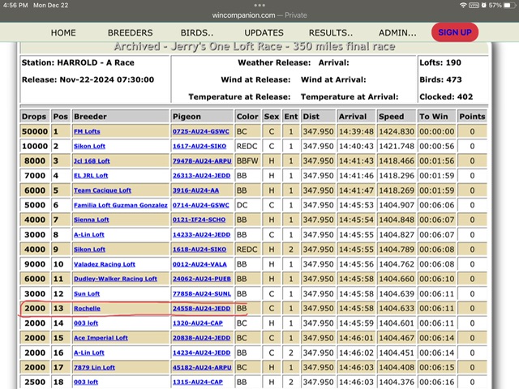Tap the Wi-Fi icon in status bar
The image size is (519, 389).
tap(465, 5)
